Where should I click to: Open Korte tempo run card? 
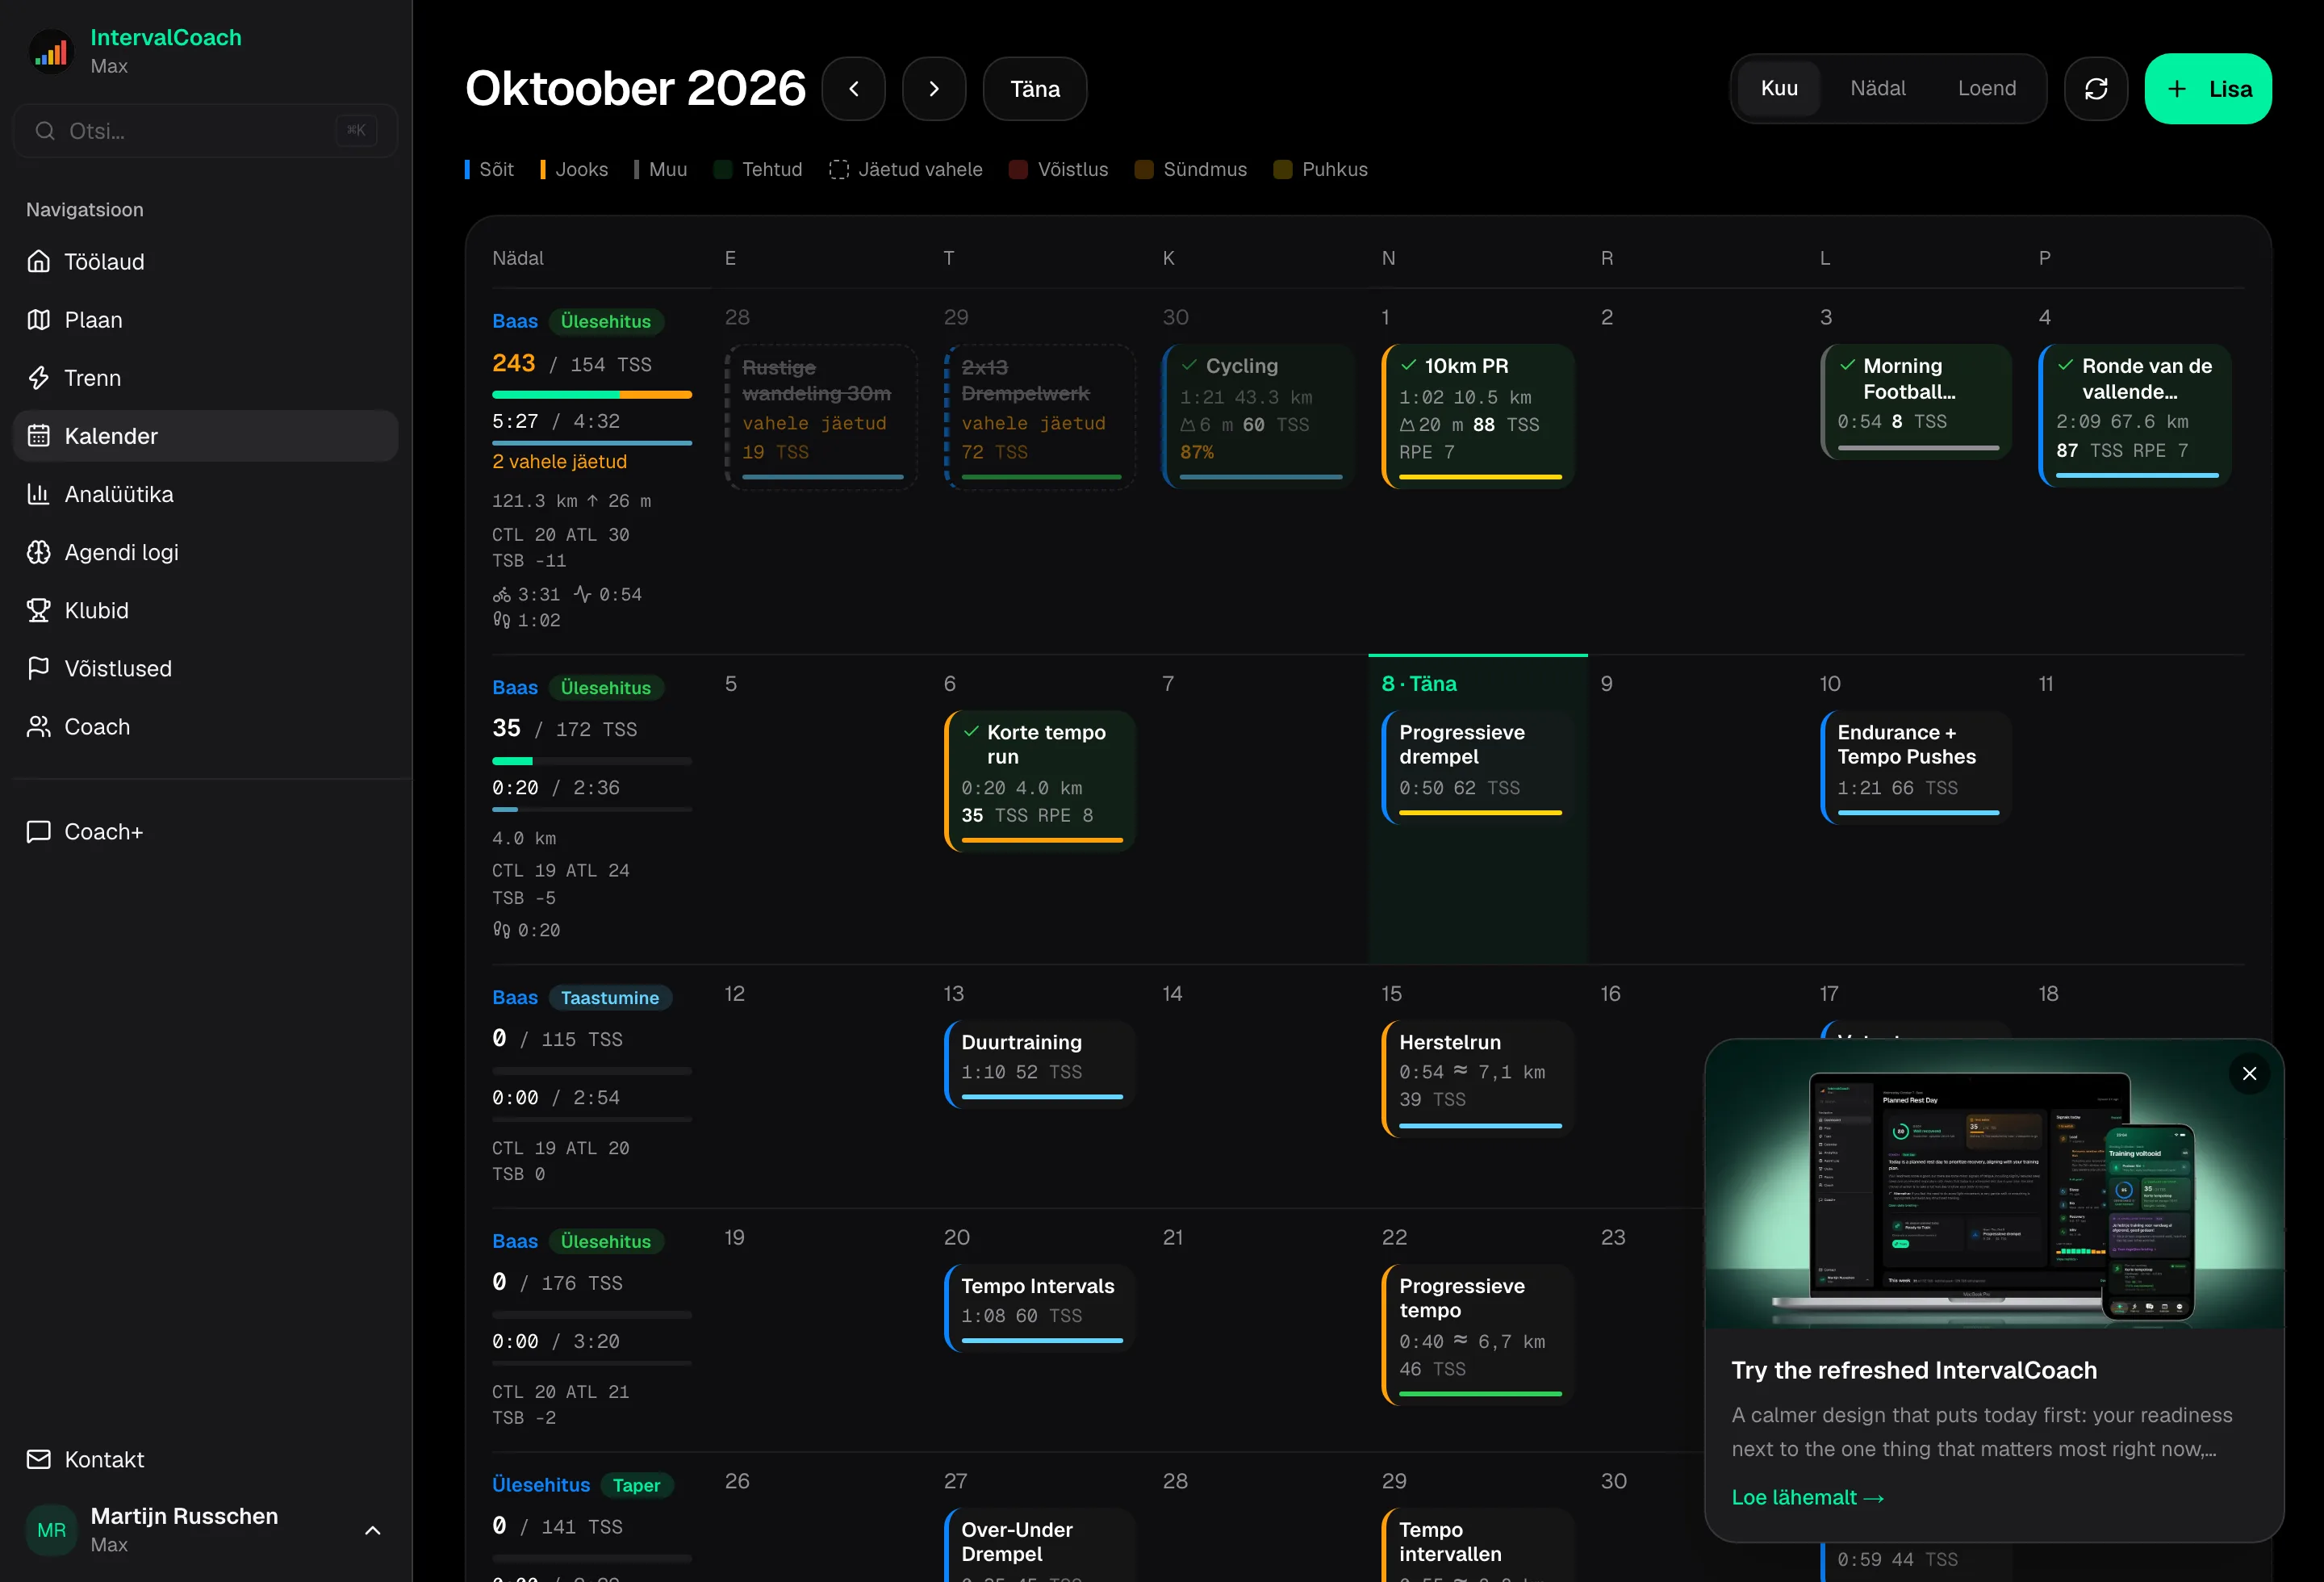[x=1039, y=781]
